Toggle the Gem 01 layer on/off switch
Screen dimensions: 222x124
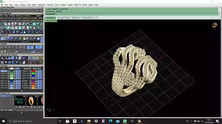point(18,81)
